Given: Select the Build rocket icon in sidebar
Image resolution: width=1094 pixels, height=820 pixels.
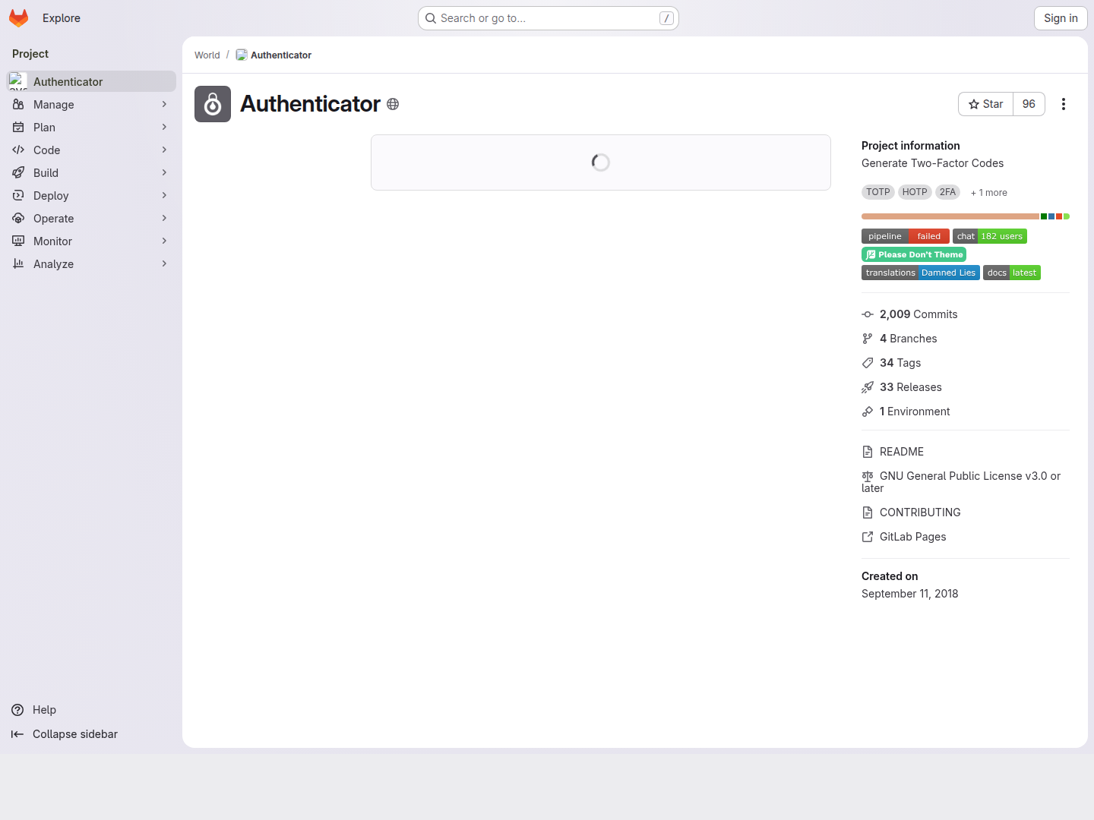Looking at the screenshot, I should (18, 172).
